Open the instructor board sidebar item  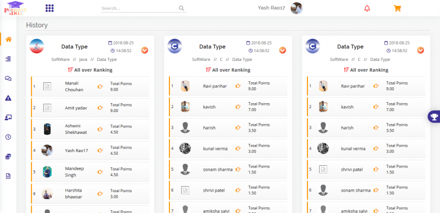(x=8, y=117)
